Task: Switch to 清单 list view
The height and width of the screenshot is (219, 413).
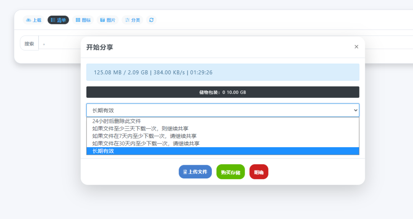Action: click(x=58, y=20)
